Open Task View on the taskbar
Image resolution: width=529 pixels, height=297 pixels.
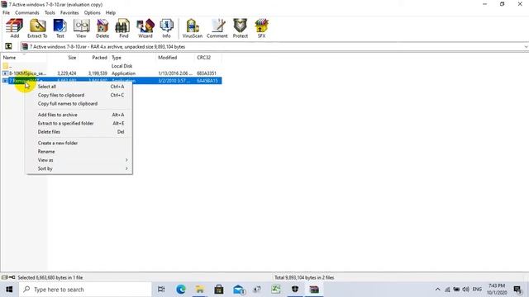(x=161, y=290)
